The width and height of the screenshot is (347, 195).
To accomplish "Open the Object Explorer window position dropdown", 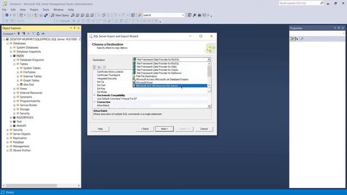I will (71, 28).
